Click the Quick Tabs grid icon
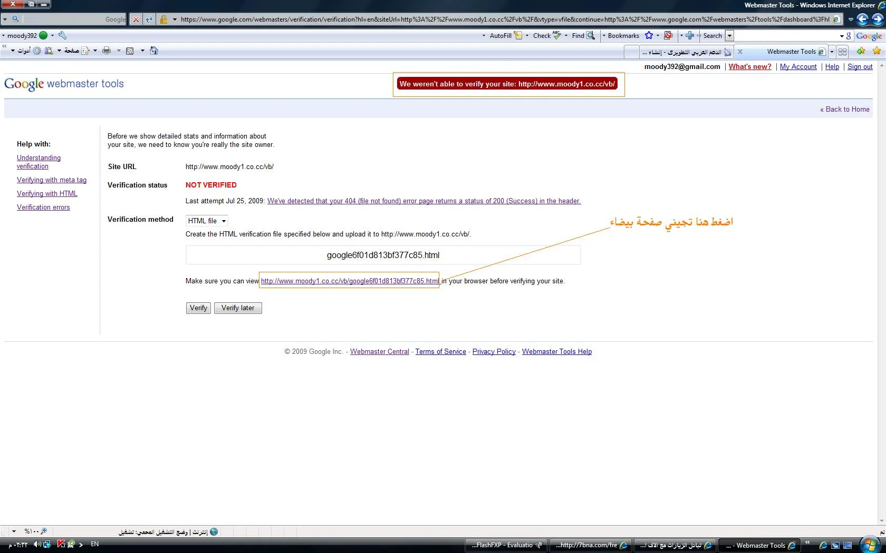886x553 pixels. point(842,52)
